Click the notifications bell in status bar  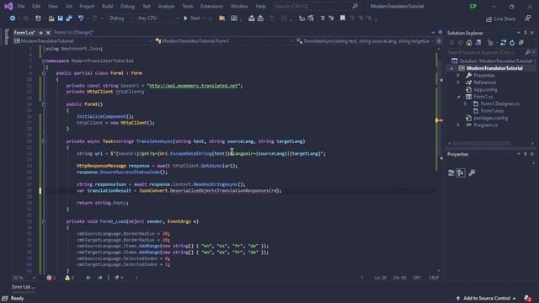pos(527,298)
